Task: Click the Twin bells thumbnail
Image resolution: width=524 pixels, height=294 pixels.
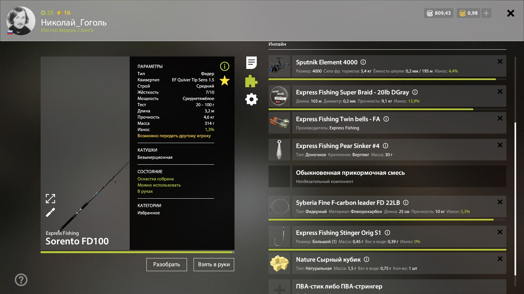Action: [x=279, y=123]
